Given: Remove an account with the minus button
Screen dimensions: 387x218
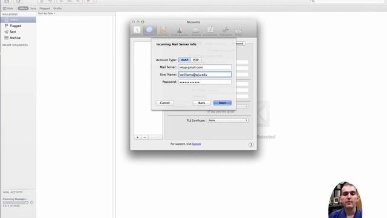Looking at the screenshot, I should (x=145, y=137).
